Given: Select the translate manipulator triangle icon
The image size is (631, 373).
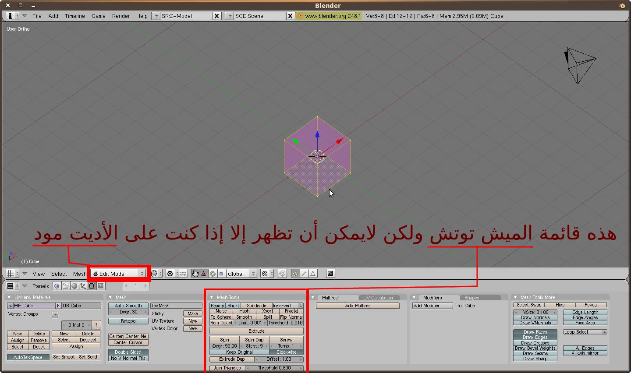Looking at the screenshot, I should point(204,274).
